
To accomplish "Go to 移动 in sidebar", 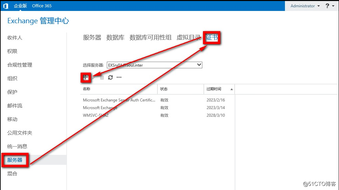I will pos(12,119).
